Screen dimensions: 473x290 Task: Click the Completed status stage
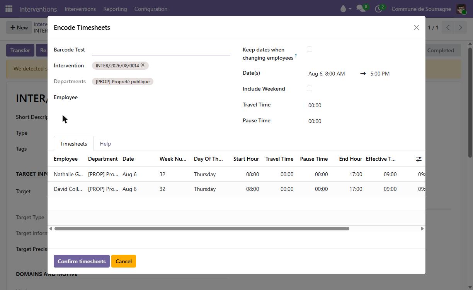[441, 50]
